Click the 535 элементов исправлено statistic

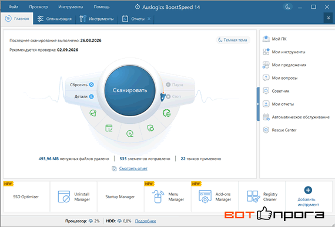(x=145, y=158)
